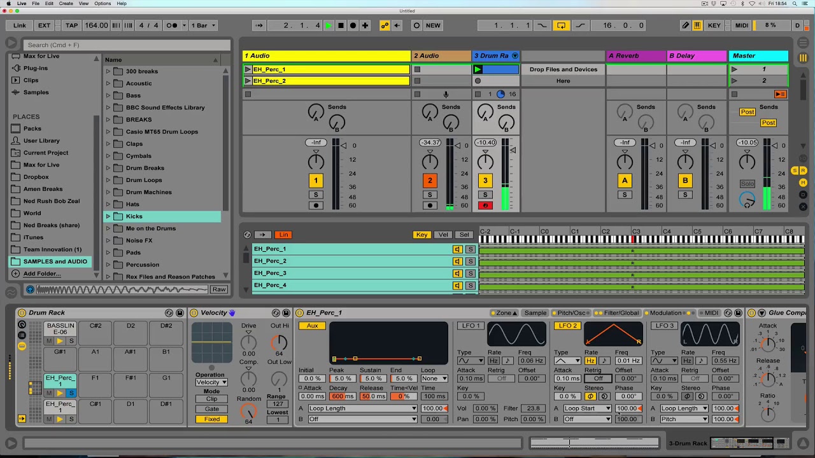Click the Arrangement Record button

353,25
